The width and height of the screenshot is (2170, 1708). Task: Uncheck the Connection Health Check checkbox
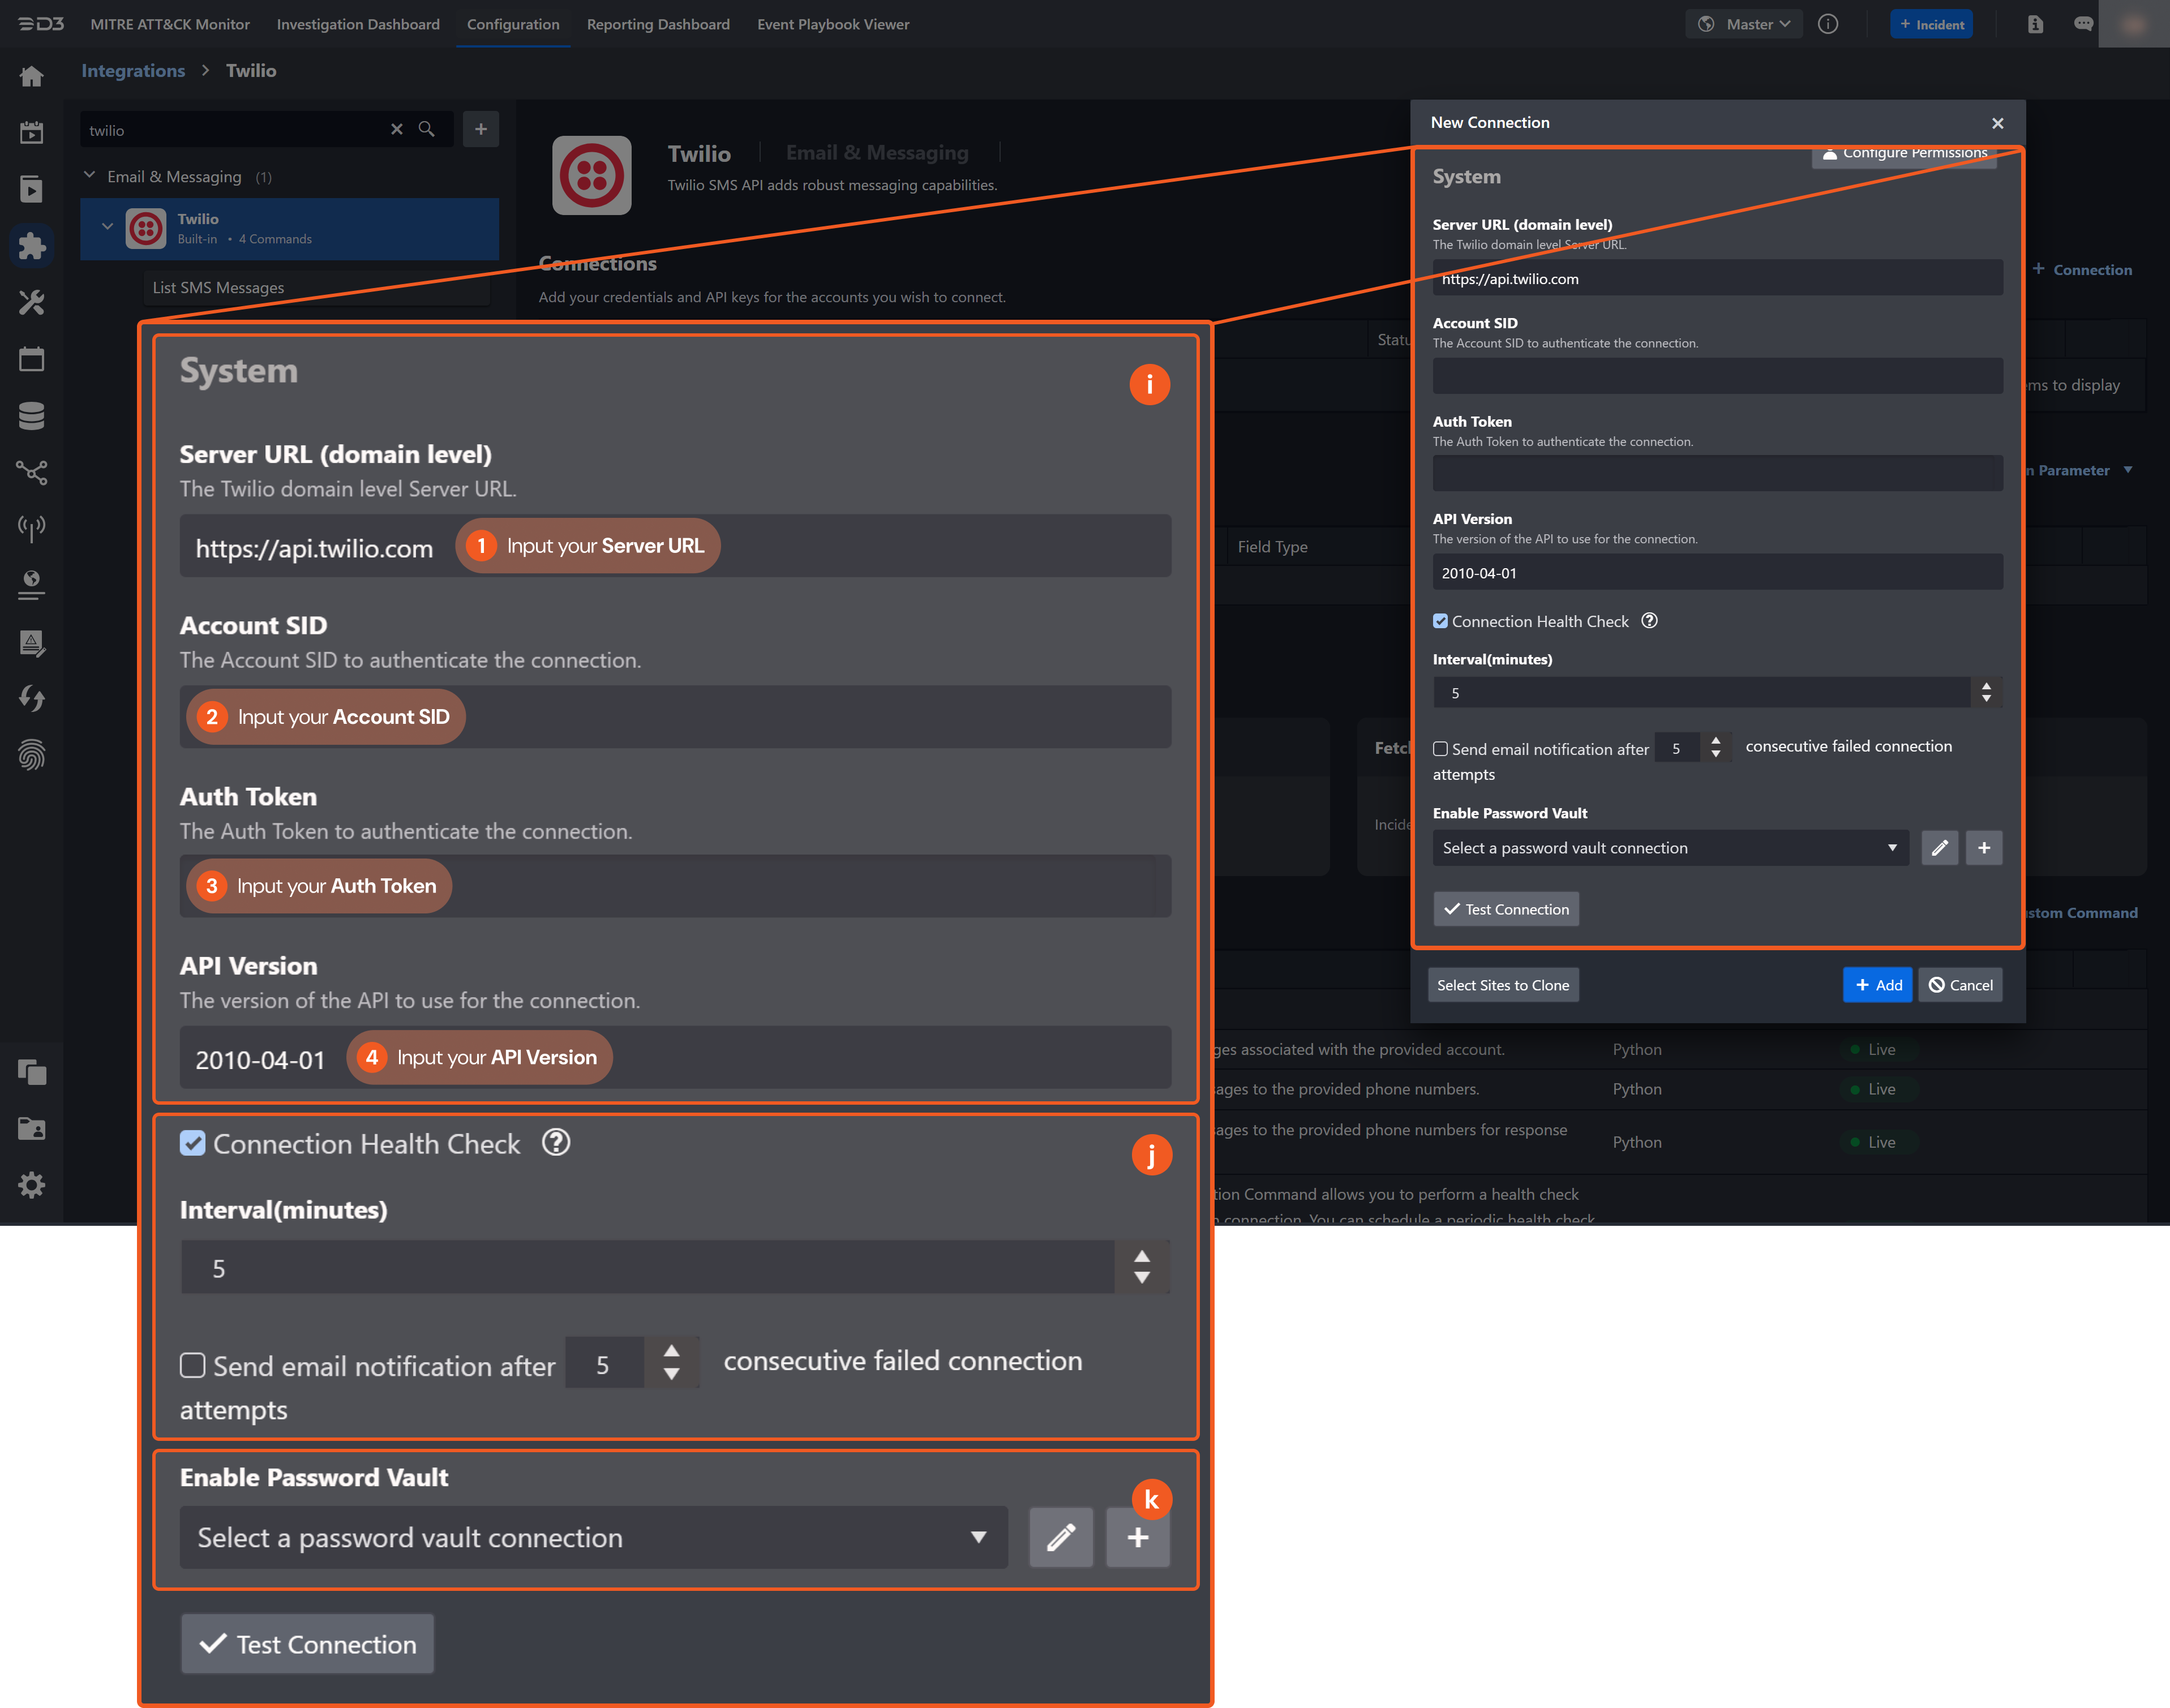click(1440, 621)
